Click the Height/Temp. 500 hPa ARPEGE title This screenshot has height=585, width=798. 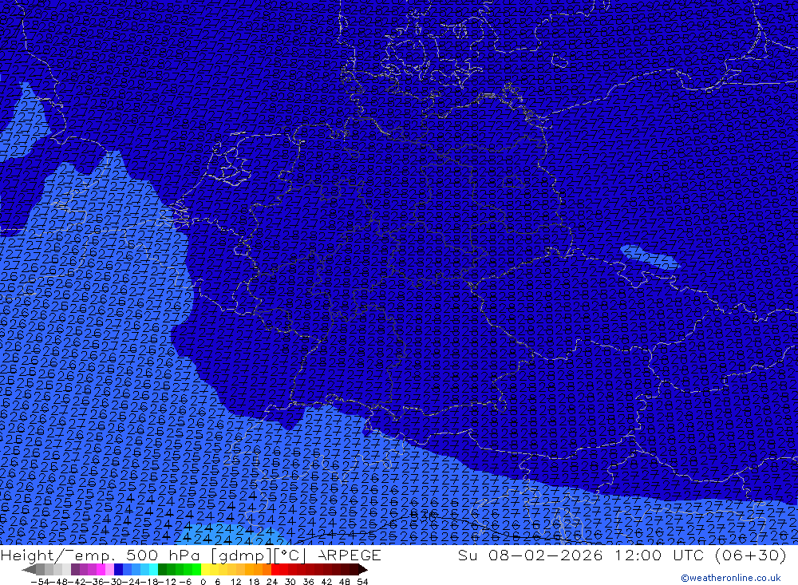[191, 555]
